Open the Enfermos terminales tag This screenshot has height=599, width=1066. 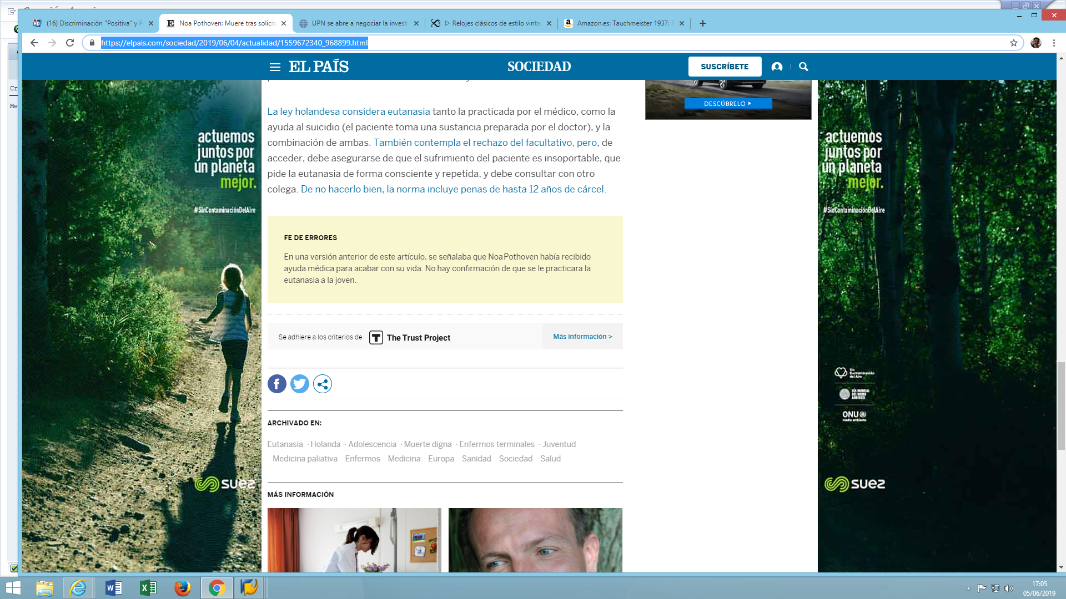(x=497, y=444)
